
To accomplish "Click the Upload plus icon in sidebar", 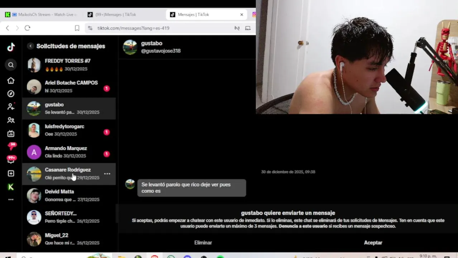I will [11, 173].
